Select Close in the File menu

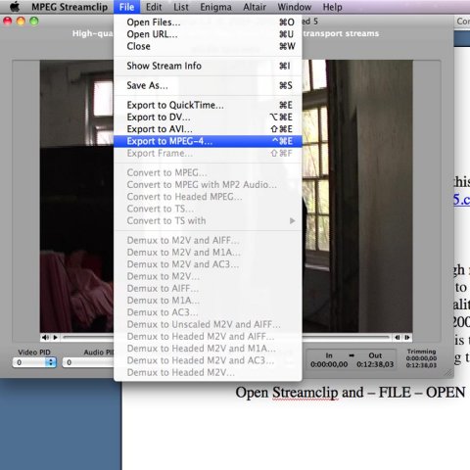(x=208, y=46)
